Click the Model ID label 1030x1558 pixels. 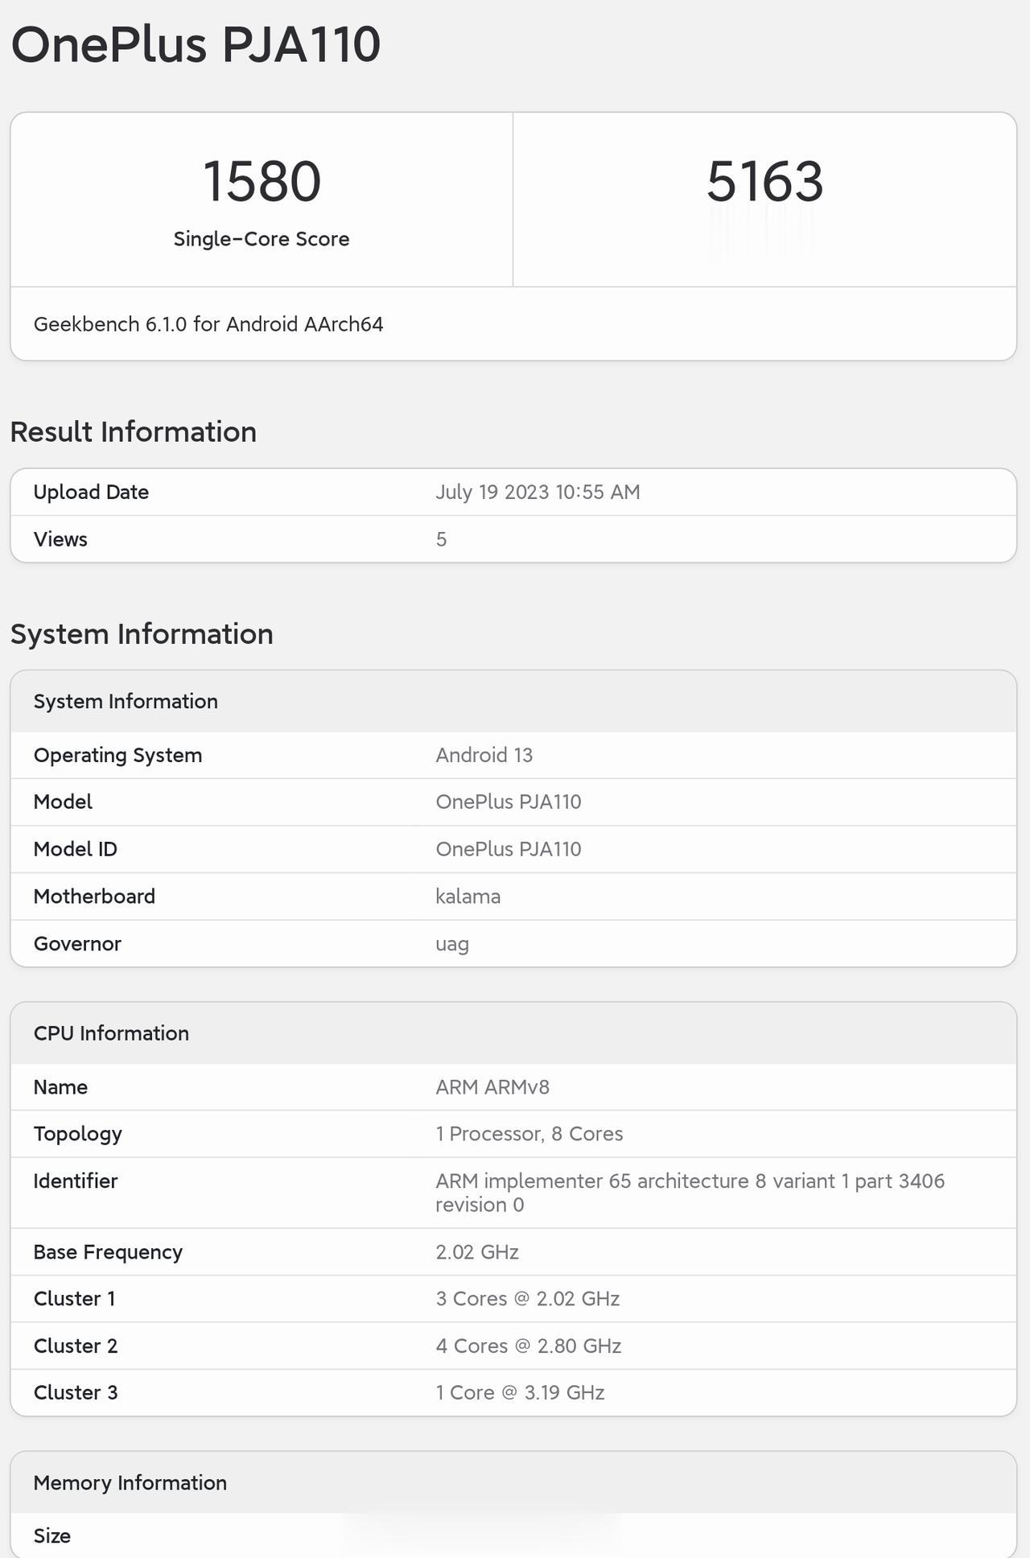(x=76, y=850)
